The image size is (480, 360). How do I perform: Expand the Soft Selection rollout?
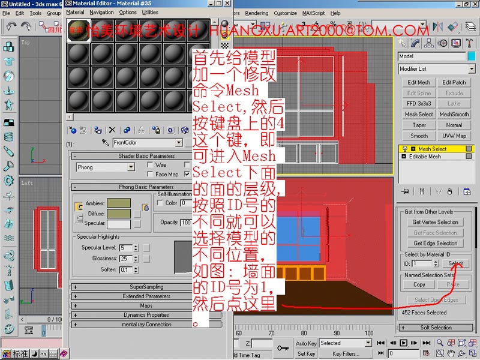[436, 328]
